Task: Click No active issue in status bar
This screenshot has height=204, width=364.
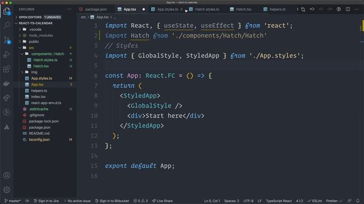Action: point(77,201)
